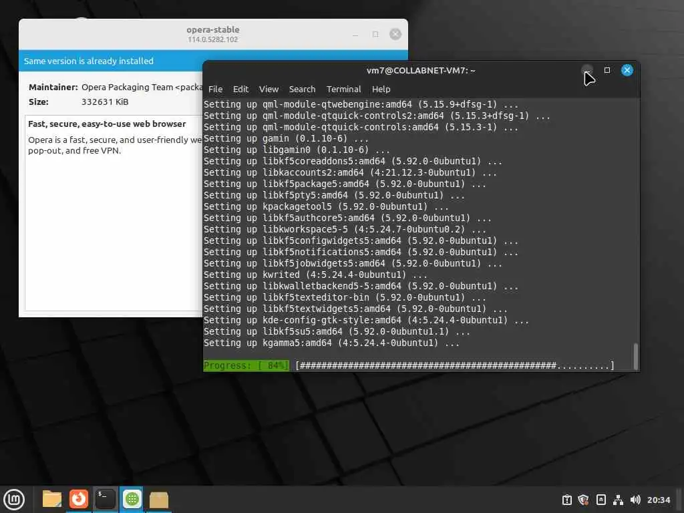Click the tray icon left of the shield
This screenshot has width=684, height=513.
[566, 500]
